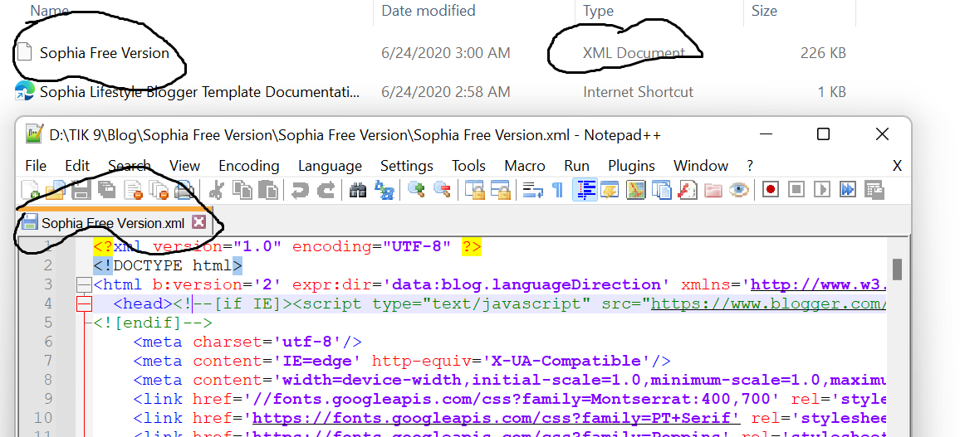This screenshot has width=960, height=437.
Task: Click the PT+Serif Google Fonts link
Action: [497, 418]
